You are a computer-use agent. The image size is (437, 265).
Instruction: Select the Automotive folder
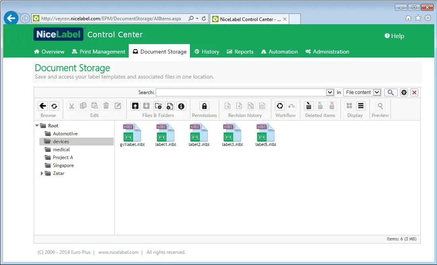pos(65,134)
